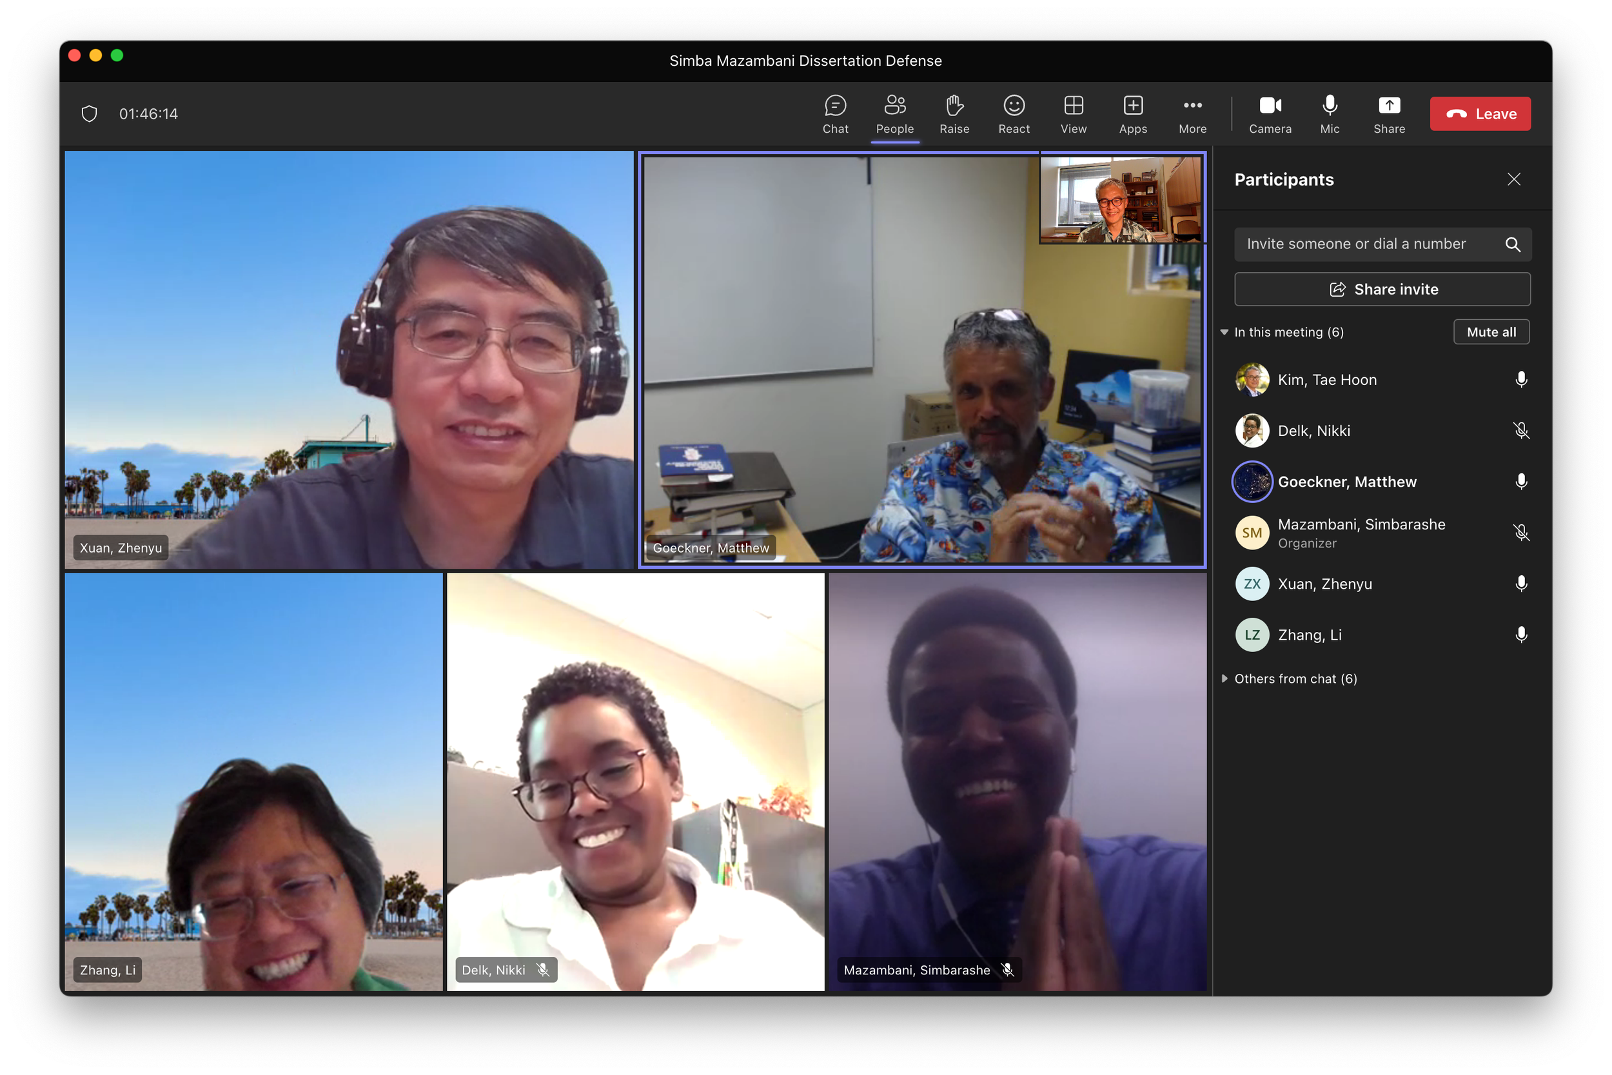Open the Chat panel
Viewport: 1612px width, 1075px height.
(835, 113)
